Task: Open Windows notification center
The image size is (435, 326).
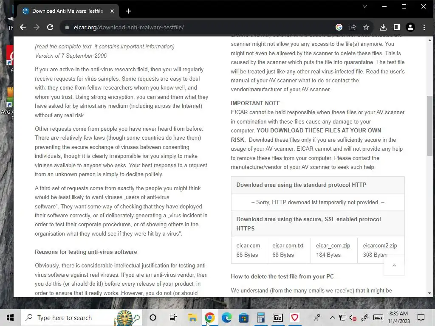Action: click(421, 318)
